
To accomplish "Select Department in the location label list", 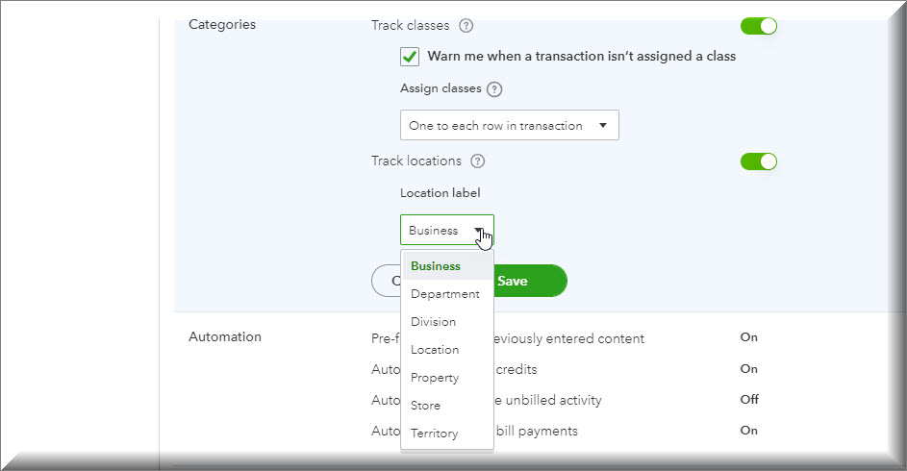I will pyautogui.click(x=444, y=294).
